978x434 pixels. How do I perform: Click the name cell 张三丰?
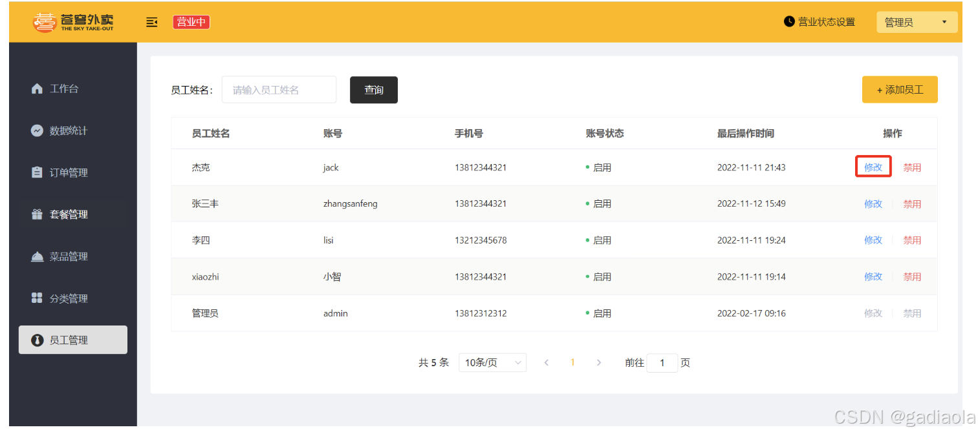click(x=205, y=203)
